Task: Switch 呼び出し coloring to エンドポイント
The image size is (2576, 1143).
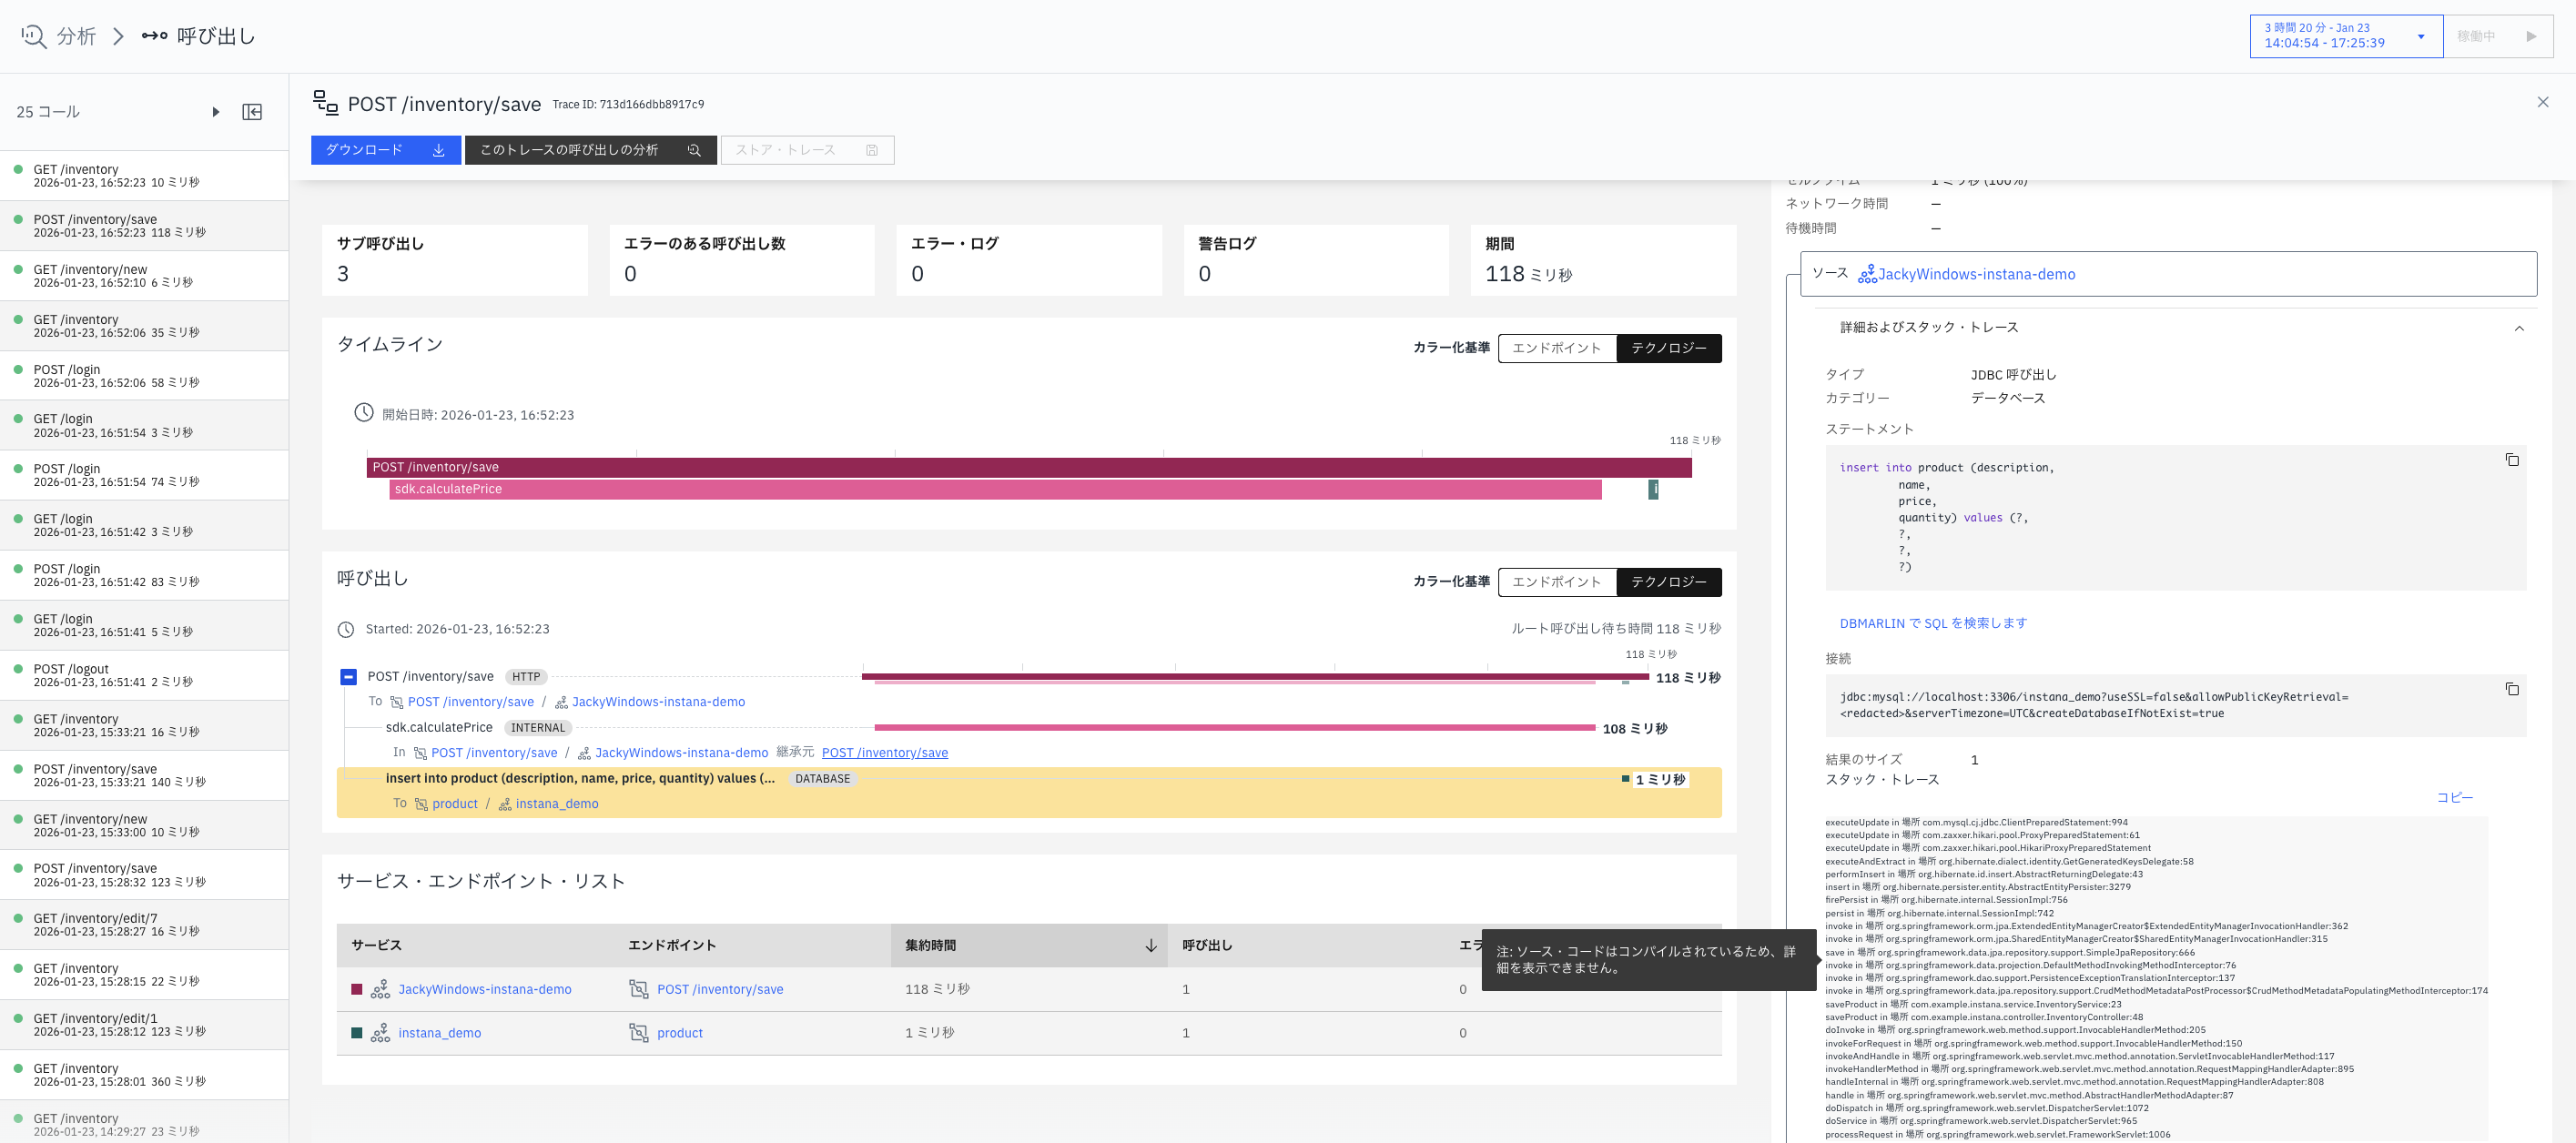Action: tap(1557, 581)
